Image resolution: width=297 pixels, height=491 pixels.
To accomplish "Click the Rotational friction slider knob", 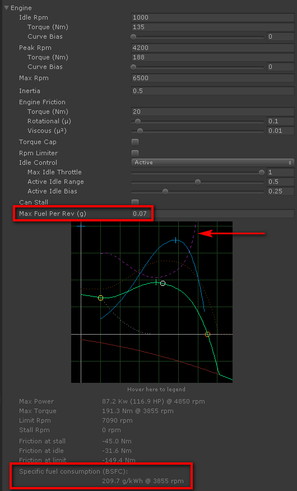I will click(138, 122).
